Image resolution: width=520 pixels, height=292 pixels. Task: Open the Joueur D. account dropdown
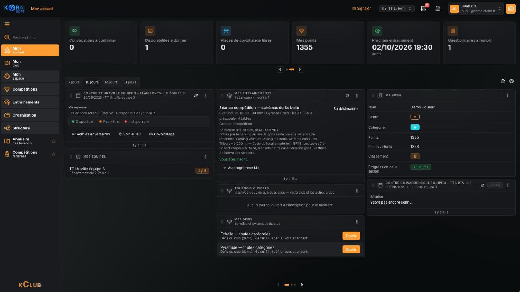476,9
